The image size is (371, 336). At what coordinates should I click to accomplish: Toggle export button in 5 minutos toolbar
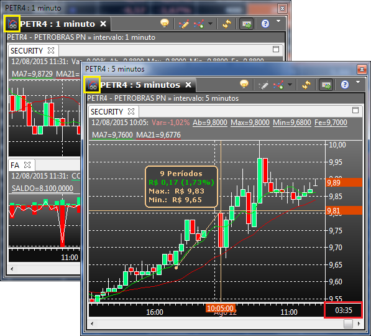pos(326,85)
